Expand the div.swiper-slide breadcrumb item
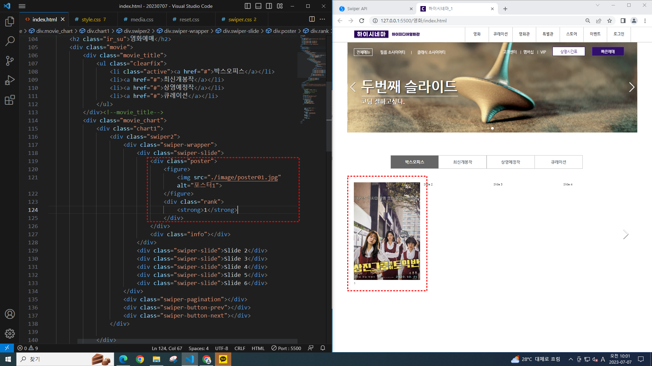This screenshot has height=366, width=652. tap(241, 31)
